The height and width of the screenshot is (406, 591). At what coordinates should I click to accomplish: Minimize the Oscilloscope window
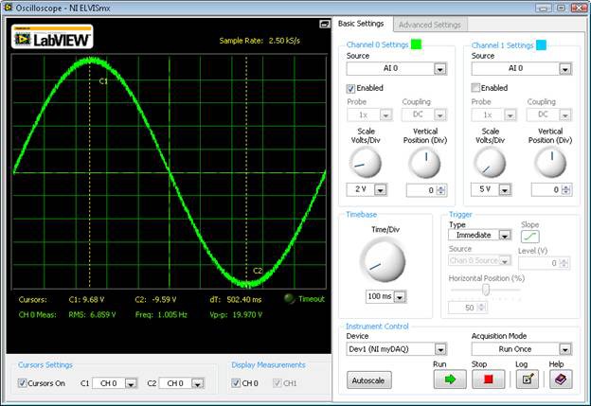(x=544, y=8)
